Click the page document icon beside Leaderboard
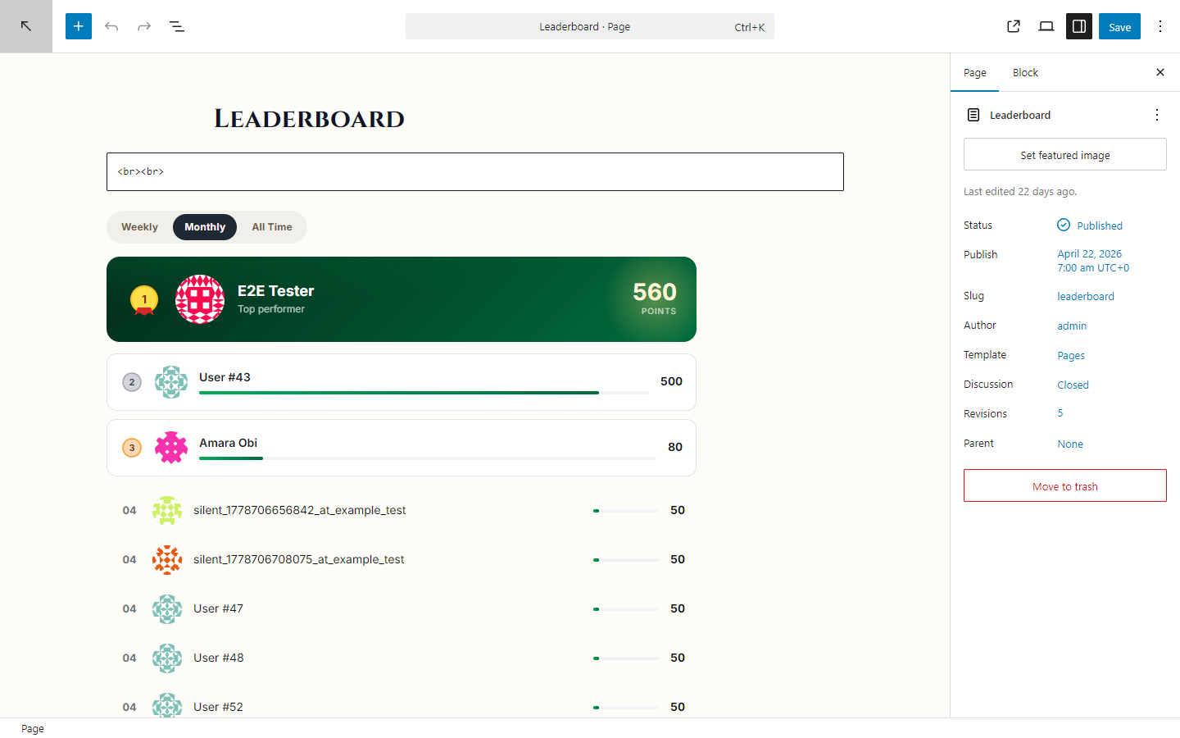The image size is (1180, 738). [x=973, y=115]
